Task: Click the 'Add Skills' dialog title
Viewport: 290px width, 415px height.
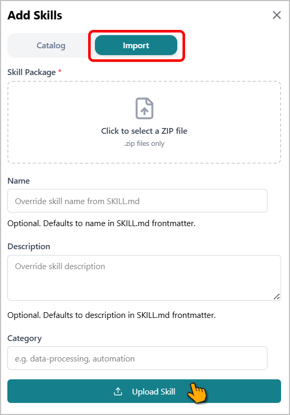Action: coord(35,15)
